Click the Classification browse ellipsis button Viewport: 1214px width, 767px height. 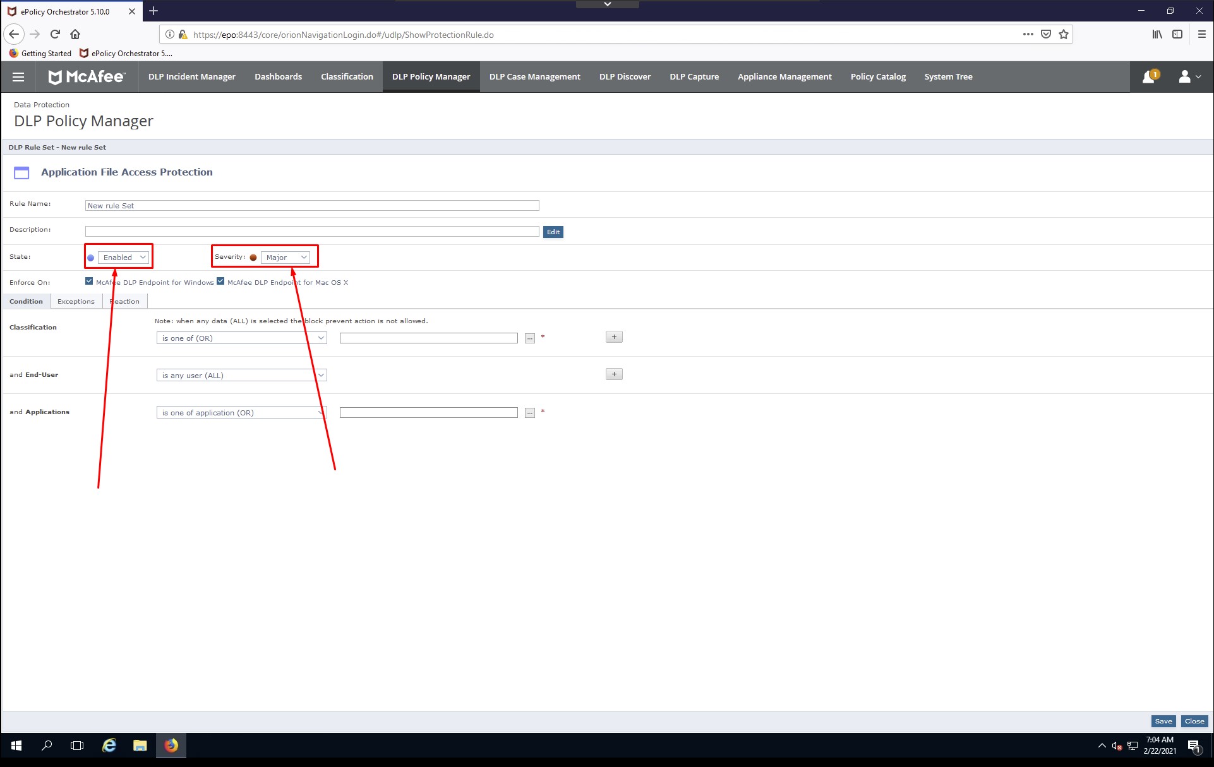click(529, 338)
